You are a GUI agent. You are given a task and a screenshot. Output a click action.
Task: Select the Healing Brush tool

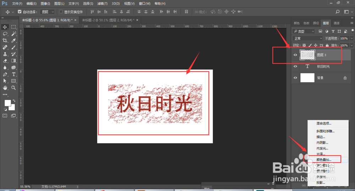(x=5, y=47)
